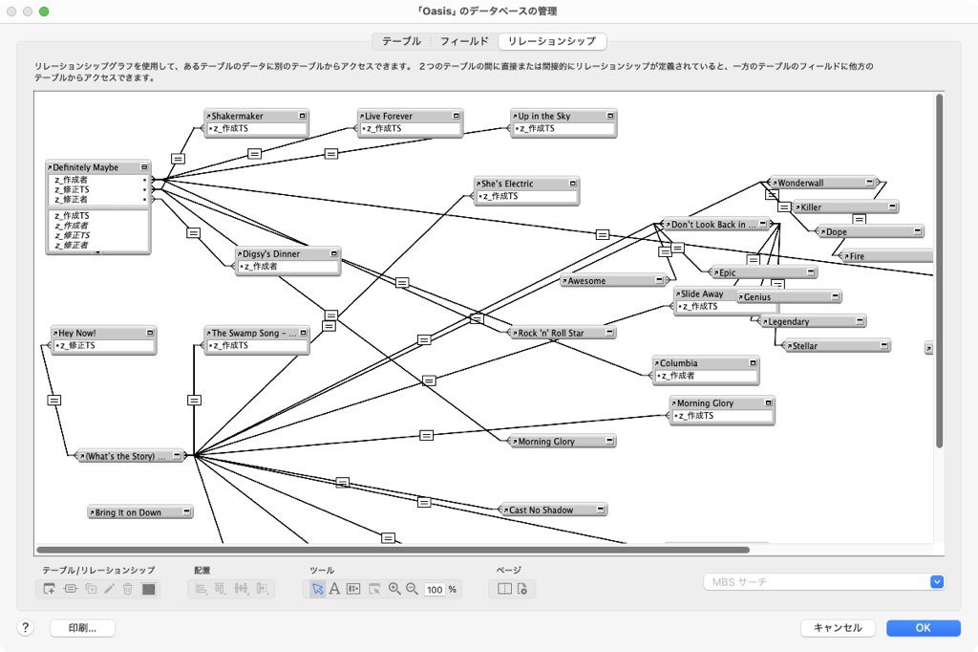
Task: Click the add relationship icon
Action: click(71, 589)
